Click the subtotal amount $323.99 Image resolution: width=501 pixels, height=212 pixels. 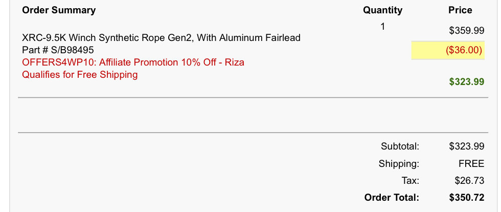tap(466, 146)
